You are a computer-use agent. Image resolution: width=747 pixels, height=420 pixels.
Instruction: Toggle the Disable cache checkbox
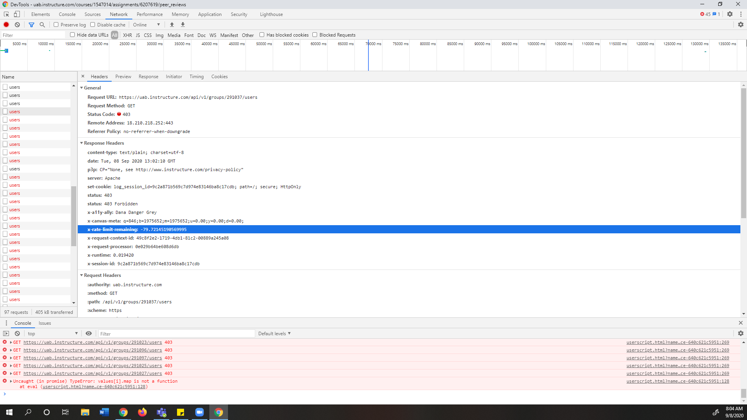click(x=93, y=24)
